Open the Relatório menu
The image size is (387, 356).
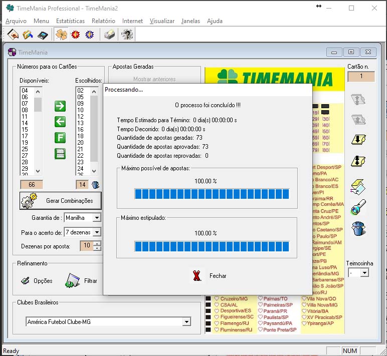103,21
